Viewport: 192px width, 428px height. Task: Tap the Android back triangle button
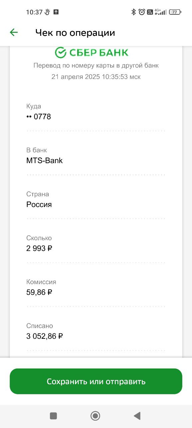pos(137,416)
